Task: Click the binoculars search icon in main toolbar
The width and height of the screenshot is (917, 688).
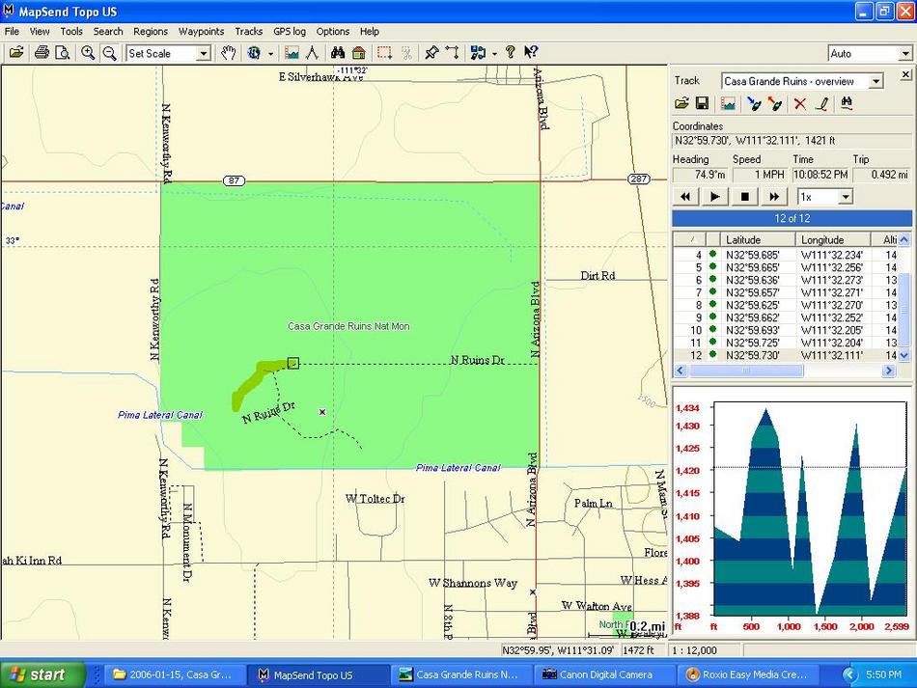Action: 338,53
